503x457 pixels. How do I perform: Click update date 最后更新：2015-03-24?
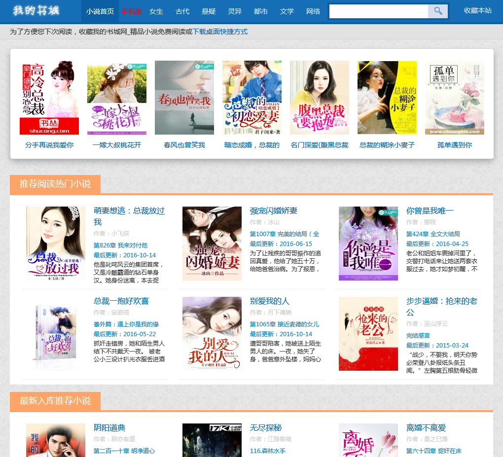point(437,346)
